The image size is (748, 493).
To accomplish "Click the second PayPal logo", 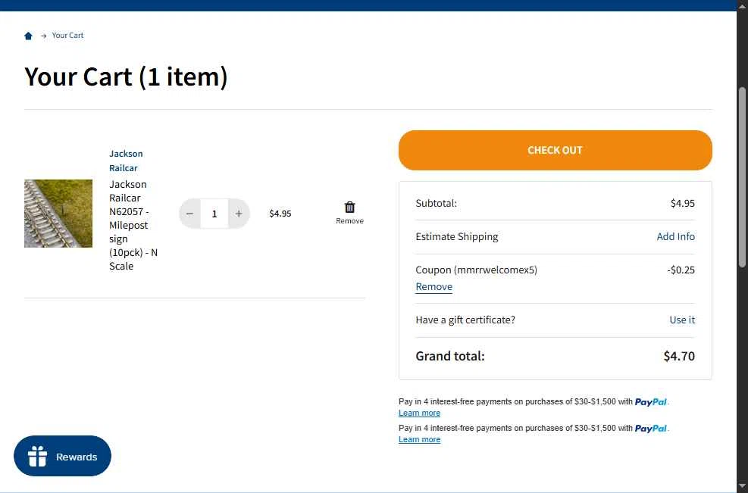I will click(x=651, y=429).
